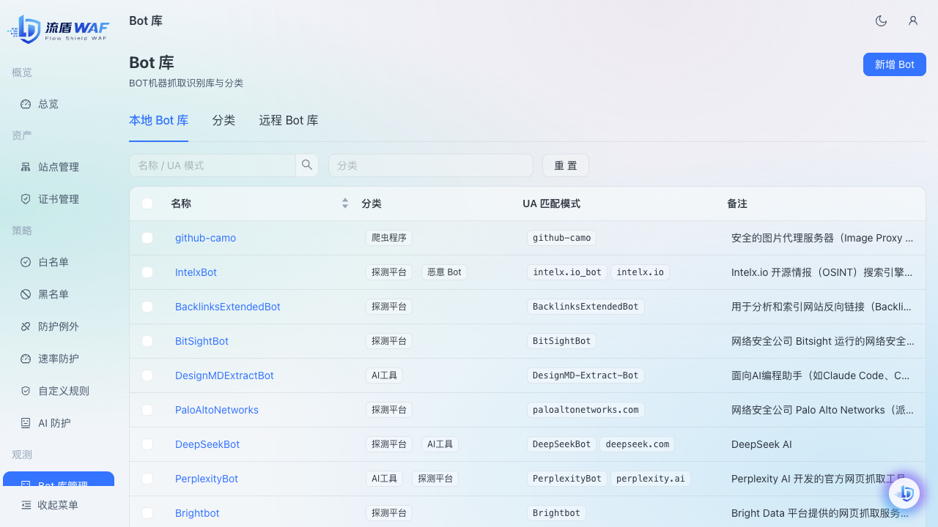Click the 白名单 check-circle icon
This screenshot has width=938, height=527.
pyautogui.click(x=26, y=262)
